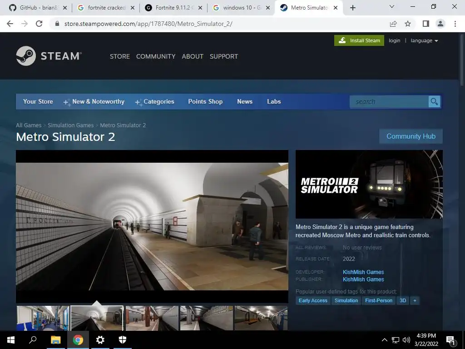Open the notification center icon
This screenshot has width=465, height=349.
450,340
